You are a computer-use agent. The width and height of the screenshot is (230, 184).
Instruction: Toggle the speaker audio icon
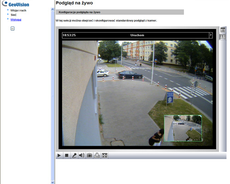coord(82,155)
